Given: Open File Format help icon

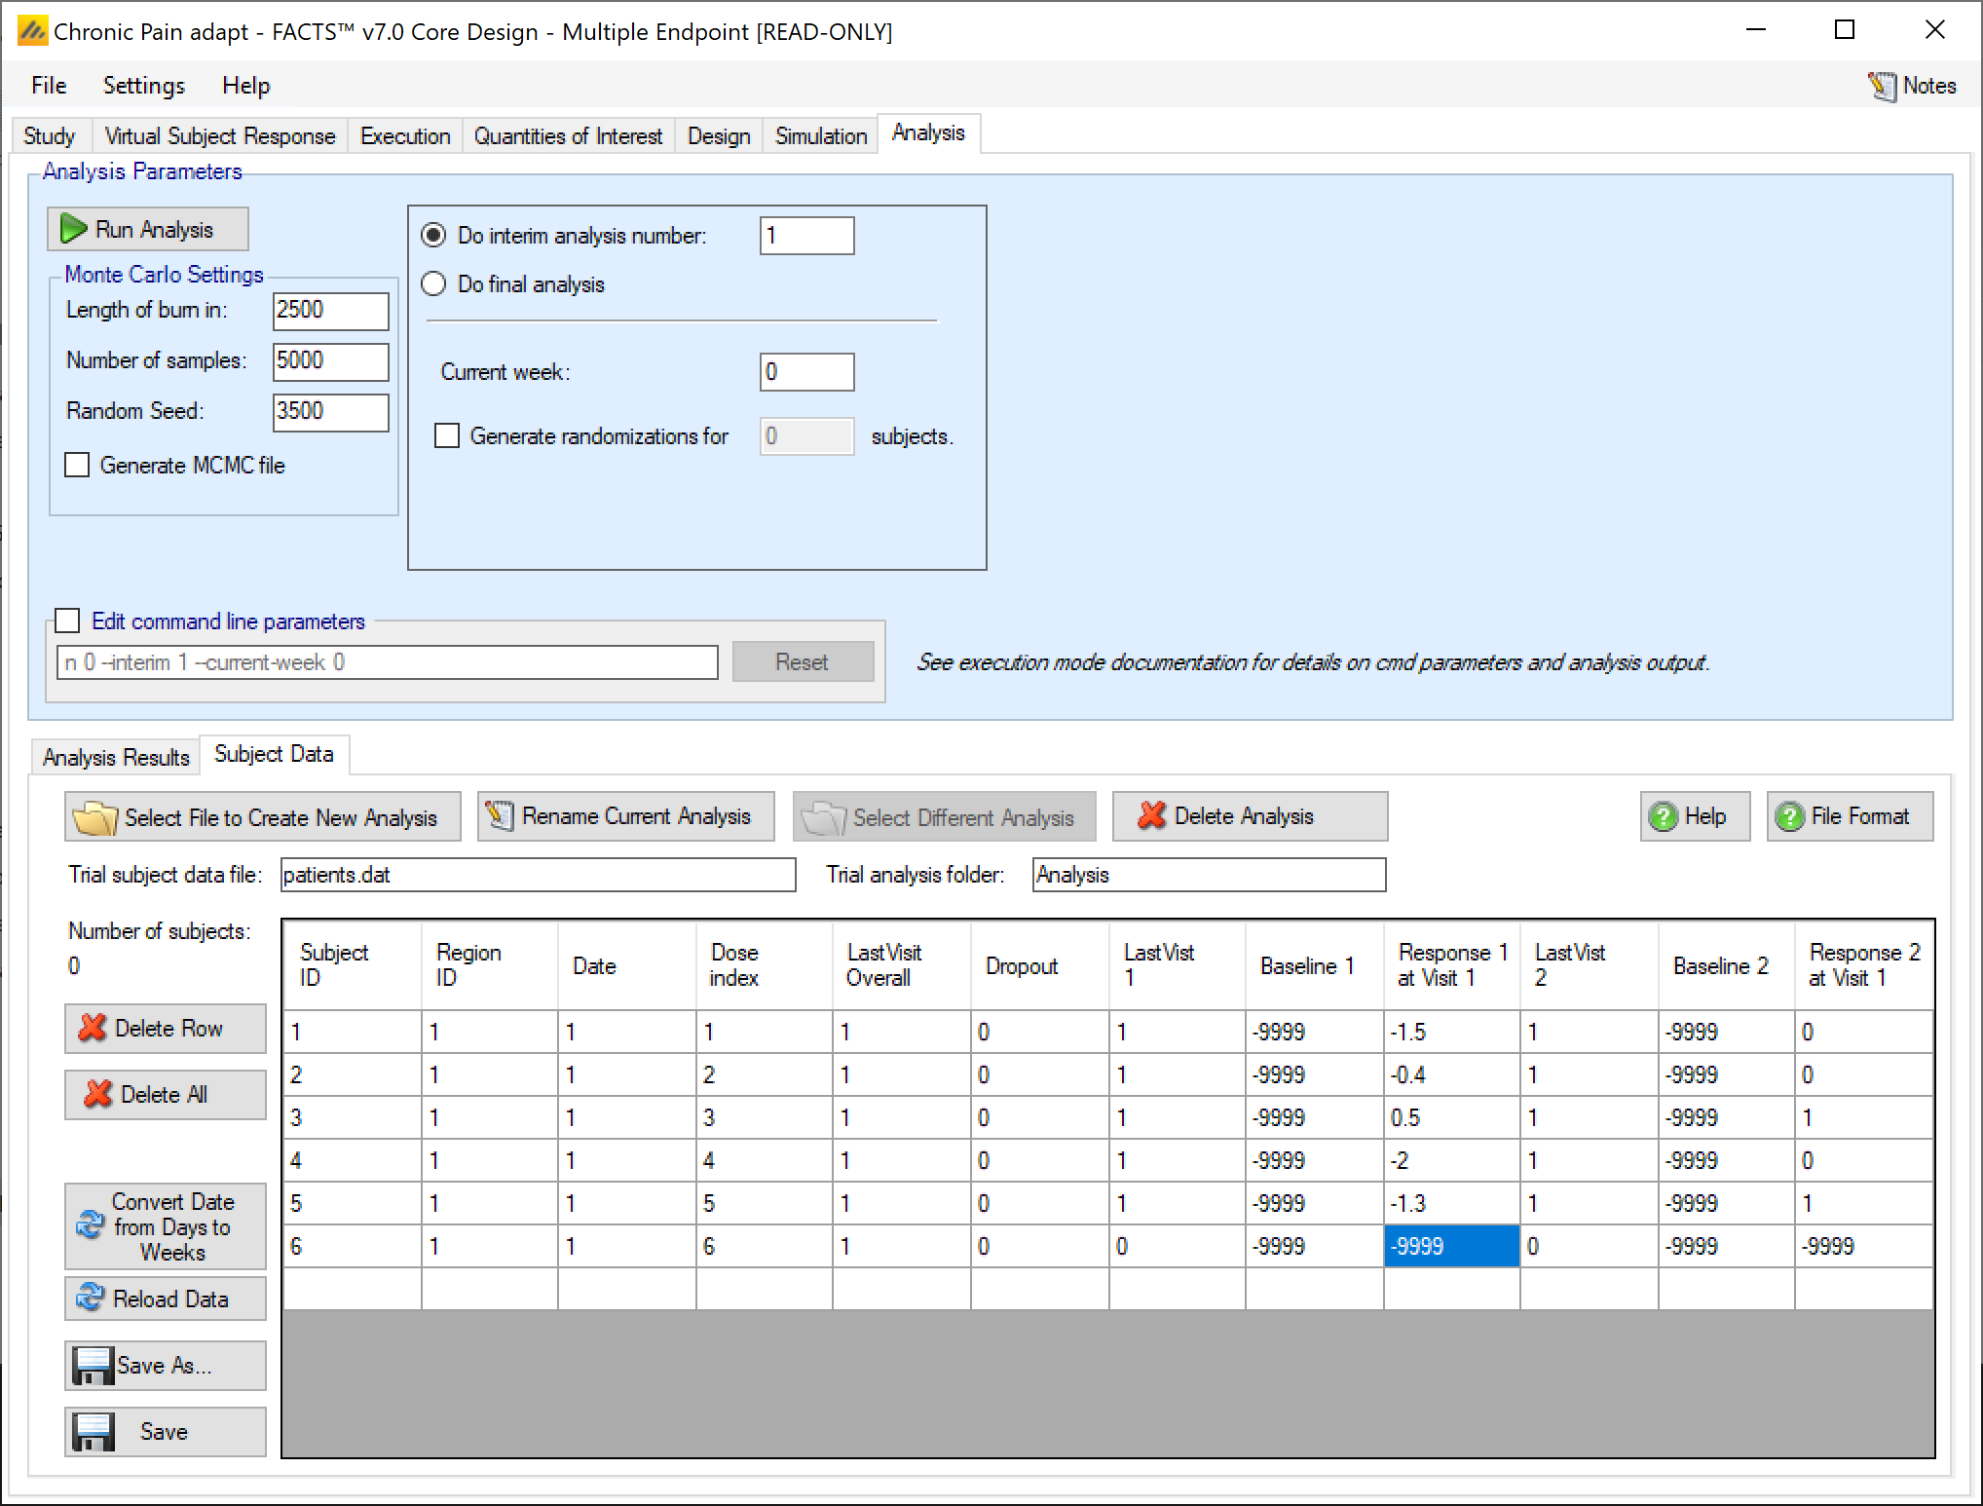Looking at the screenshot, I should pos(1789,816).
